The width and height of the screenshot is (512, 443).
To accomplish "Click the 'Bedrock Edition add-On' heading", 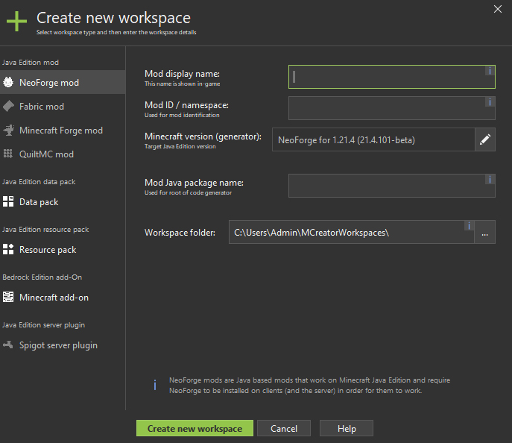I will [42, 277].
